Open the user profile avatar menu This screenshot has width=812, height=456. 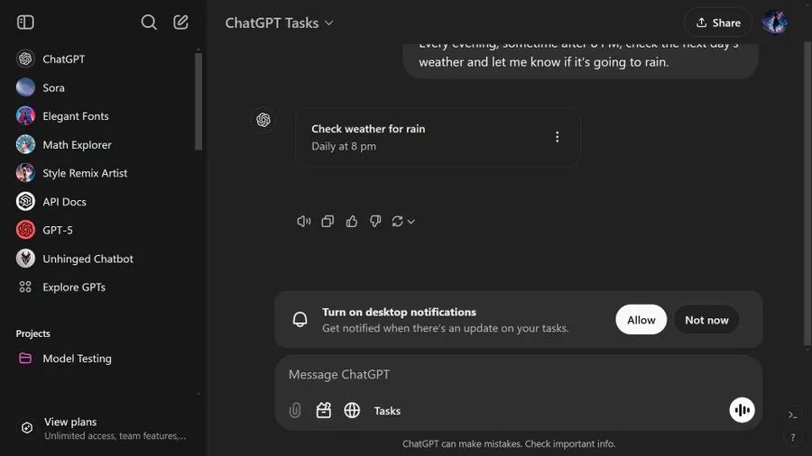774,23
